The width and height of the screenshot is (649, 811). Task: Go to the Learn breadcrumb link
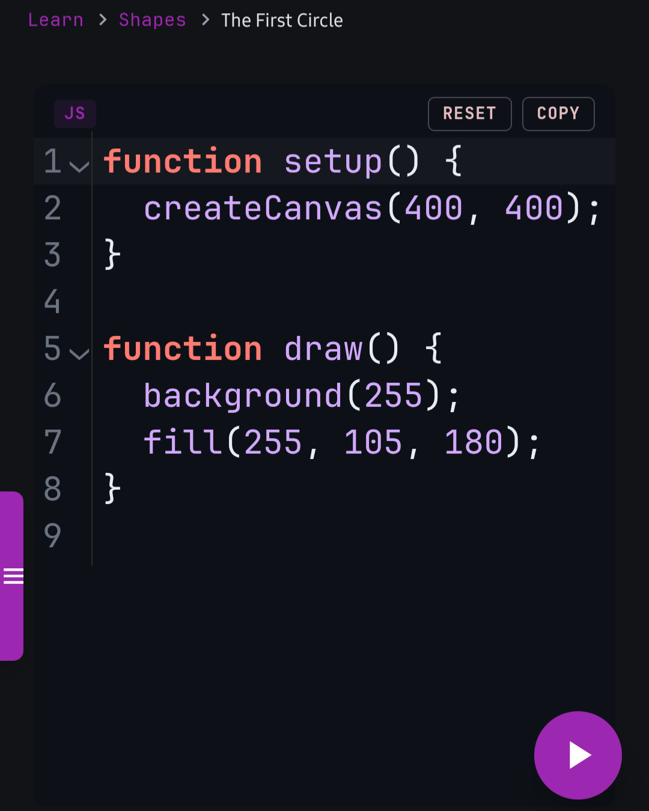pos(56,20)
